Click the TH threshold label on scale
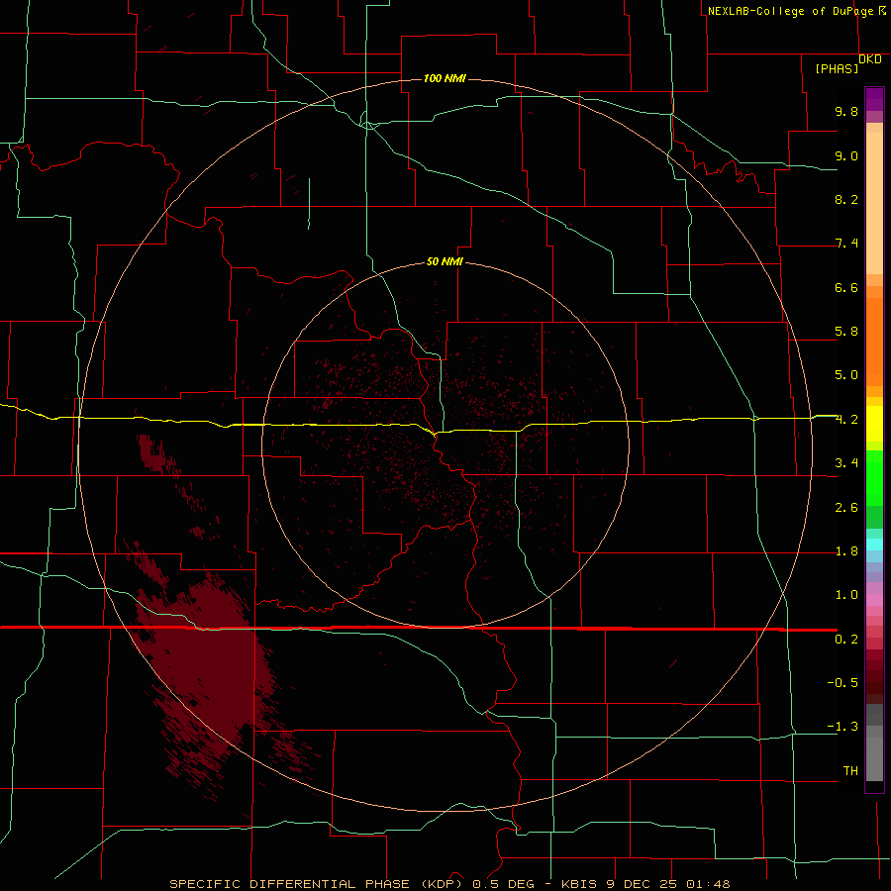891x891 pixels. click(850, 771)
